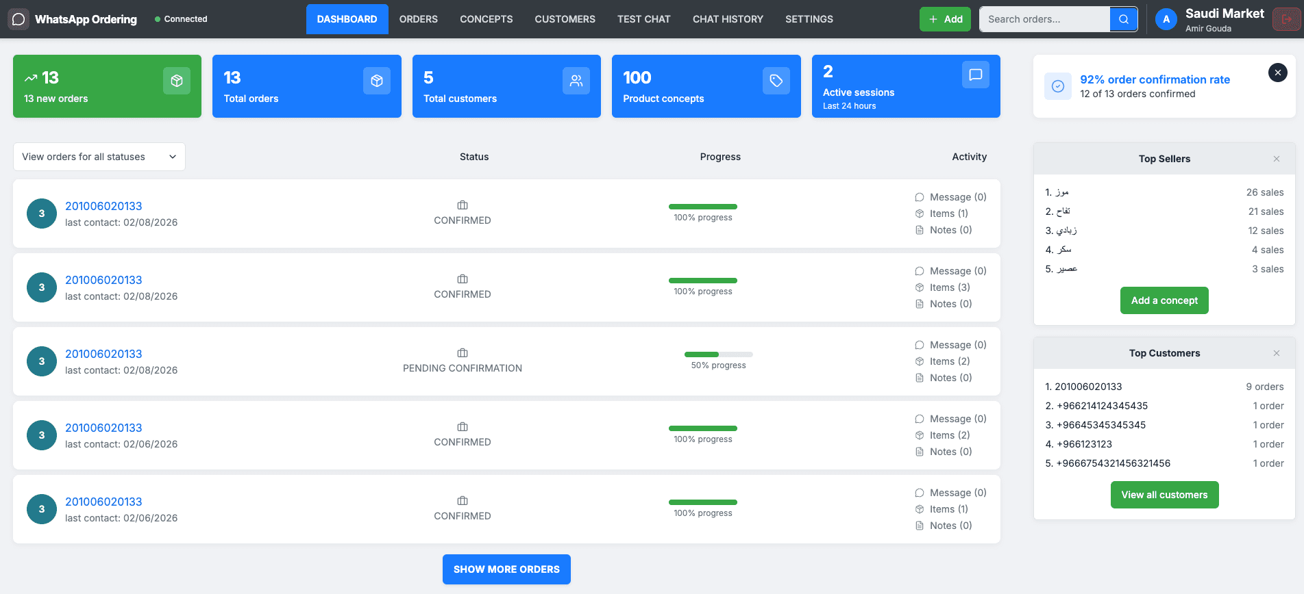The width and height of the screenshot is (1304, 594).
Task: Click top customer +966214124345435
Action: click(x=1164, y=406)
